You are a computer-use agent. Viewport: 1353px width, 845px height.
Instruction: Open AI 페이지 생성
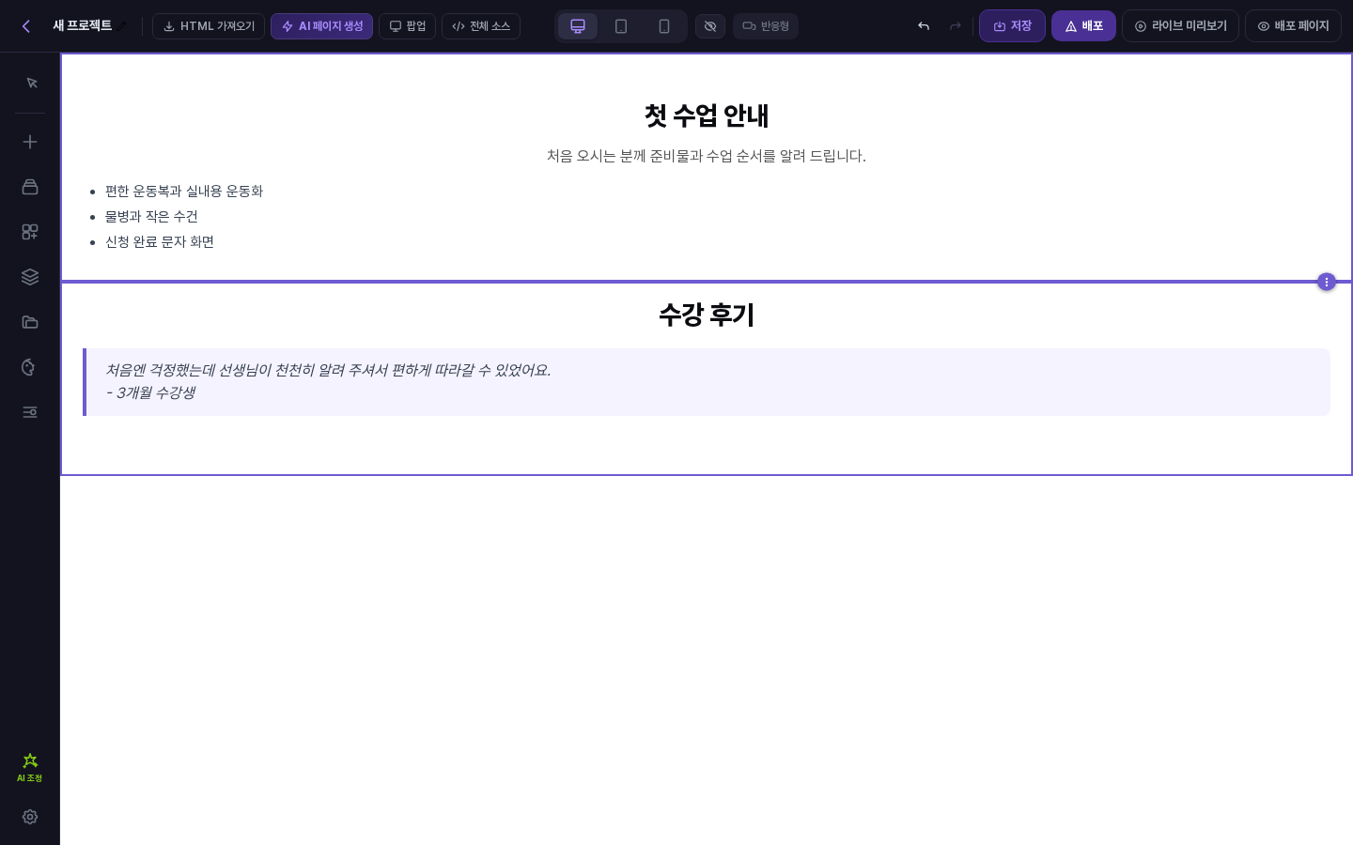pyautogui.click(x=322, y=26)
